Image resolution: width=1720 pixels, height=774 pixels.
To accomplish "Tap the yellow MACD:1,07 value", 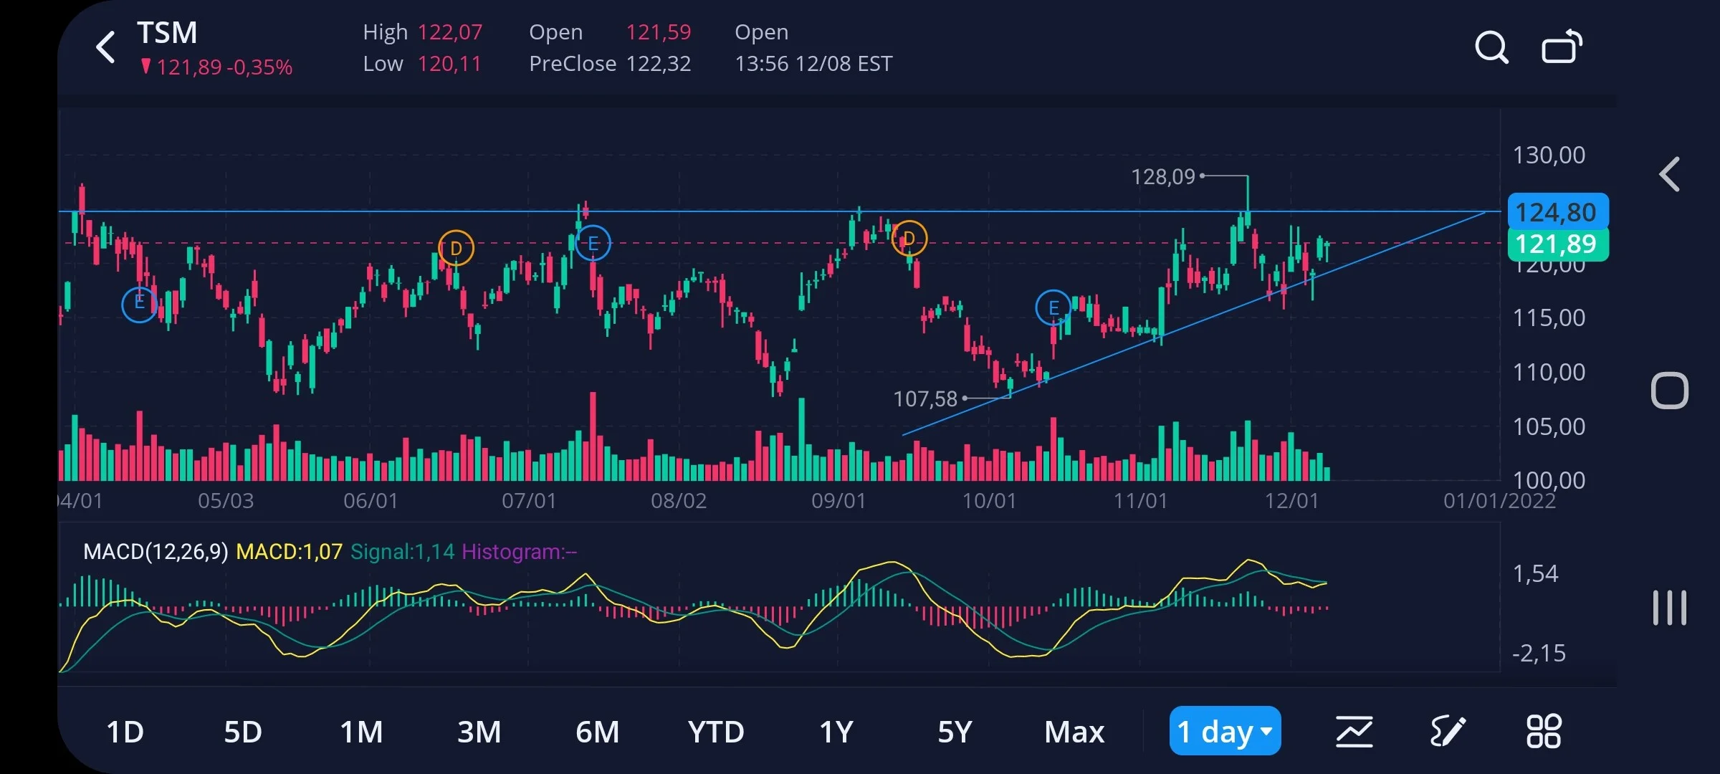I will 289,552.
